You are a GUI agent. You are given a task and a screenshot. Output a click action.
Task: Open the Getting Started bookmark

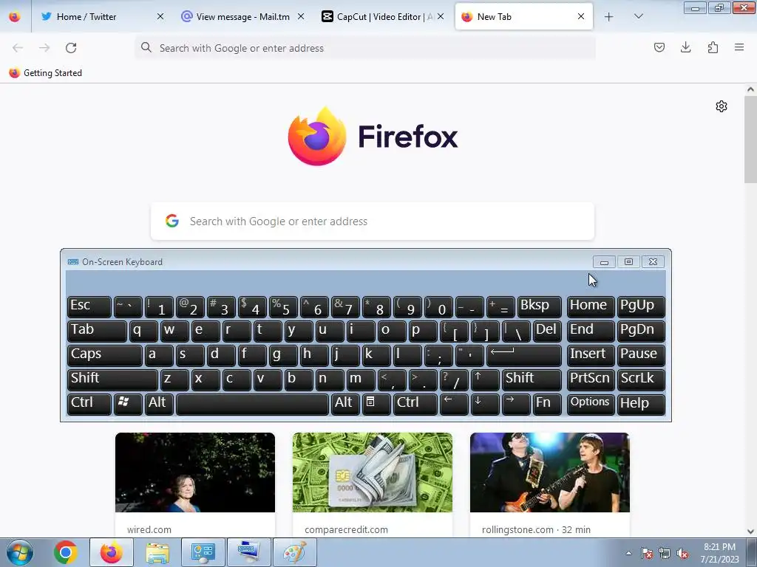pos(46,73)
